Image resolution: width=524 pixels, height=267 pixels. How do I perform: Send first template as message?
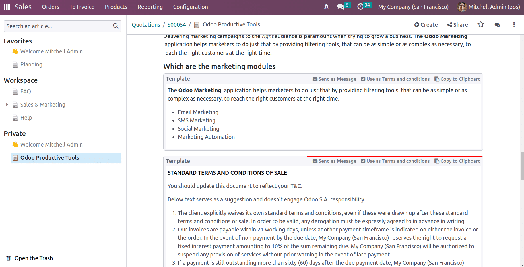334,79
